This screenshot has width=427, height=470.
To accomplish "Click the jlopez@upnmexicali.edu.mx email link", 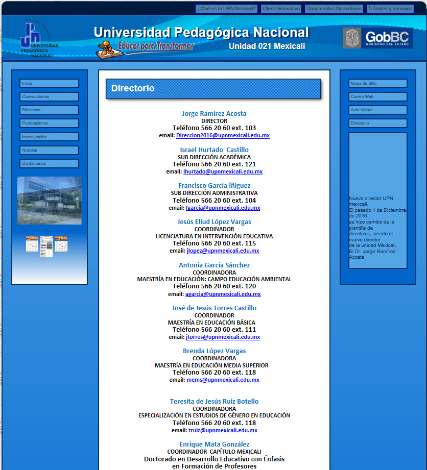I will tap(223, 251).
